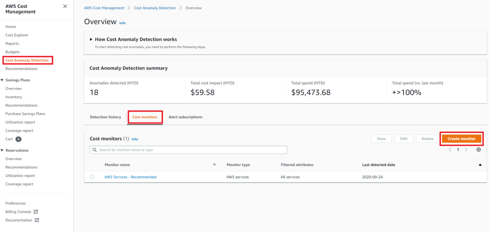Click Info link beside Overview heading
The width and height of the screenshot is (490, 232).
coord(122,23)
